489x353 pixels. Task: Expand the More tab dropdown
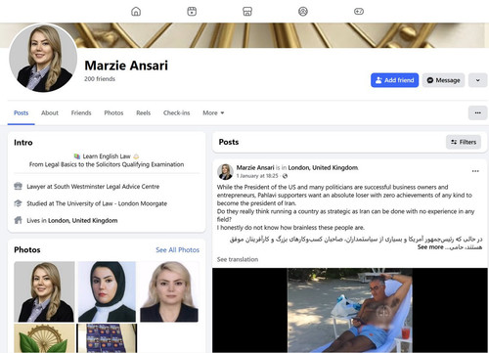pyautogui.click(x=213, y=112)
